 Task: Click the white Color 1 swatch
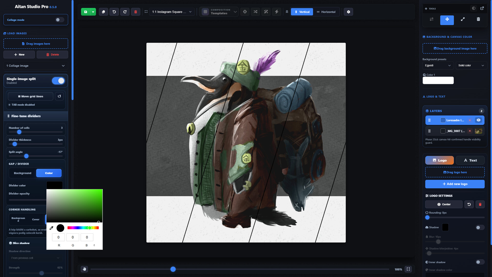(x=438, y=81)
